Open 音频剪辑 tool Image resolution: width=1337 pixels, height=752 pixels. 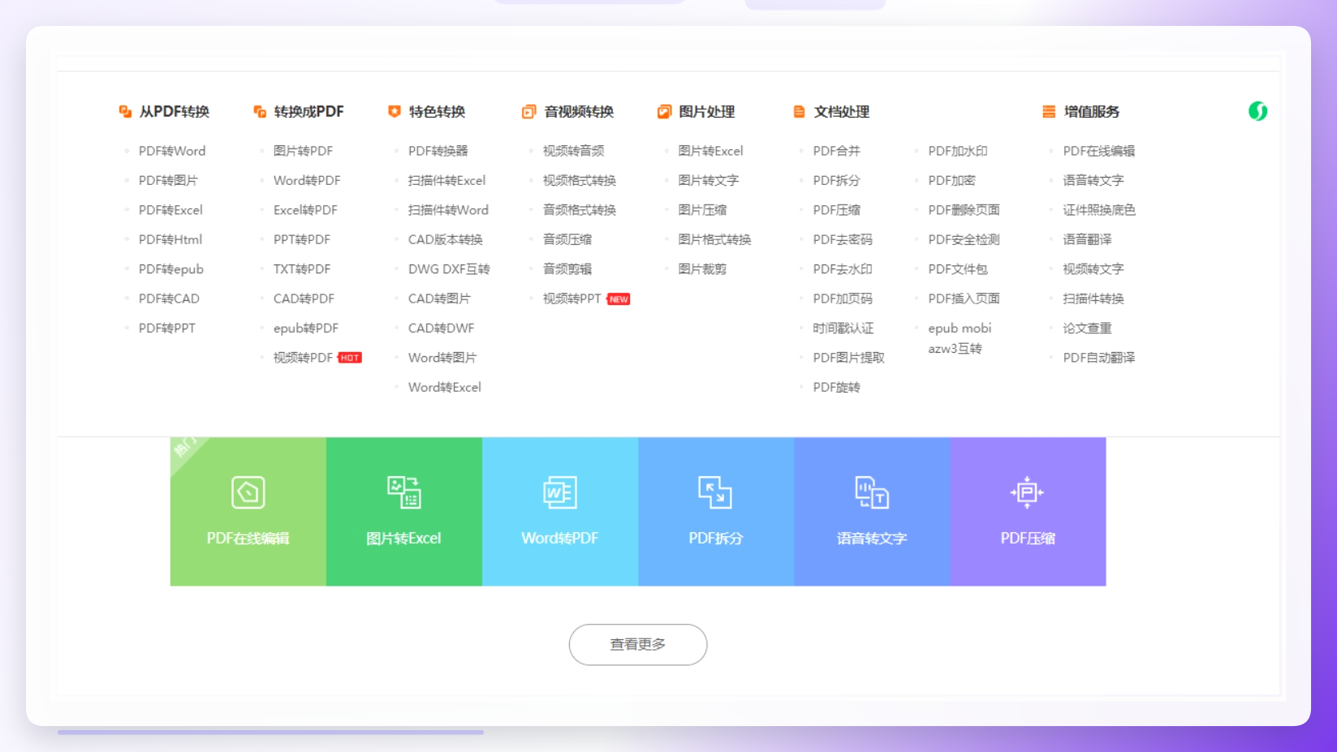(x=567, y=269)
